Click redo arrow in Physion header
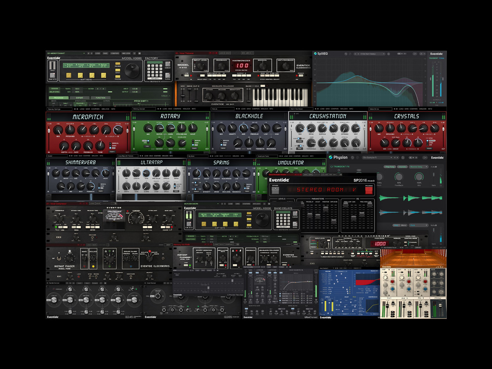The height and width of the screenshot is (369, 492). pos(358,158)
